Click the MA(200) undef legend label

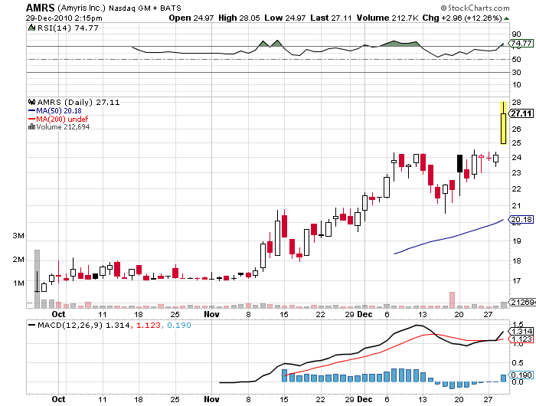point(62,119)
